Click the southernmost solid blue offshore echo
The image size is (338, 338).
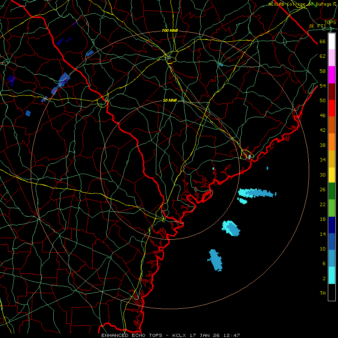coord(215,260)
